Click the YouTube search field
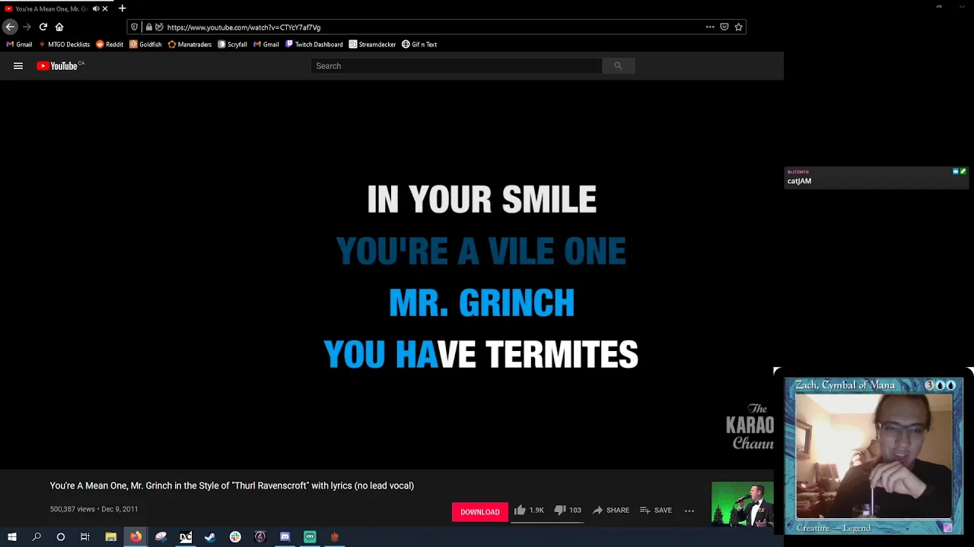The image size is (974, 547). [457, 66]
